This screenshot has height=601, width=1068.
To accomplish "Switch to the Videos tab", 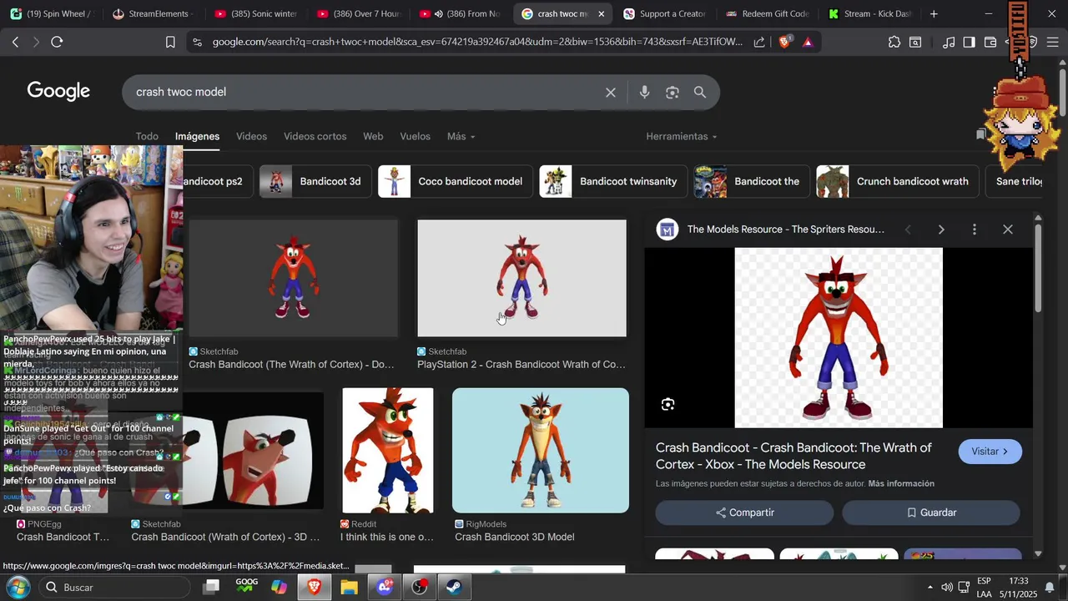I will click(251, 136).
